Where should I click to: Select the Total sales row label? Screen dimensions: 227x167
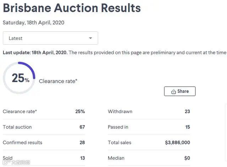tap(120, 143)
